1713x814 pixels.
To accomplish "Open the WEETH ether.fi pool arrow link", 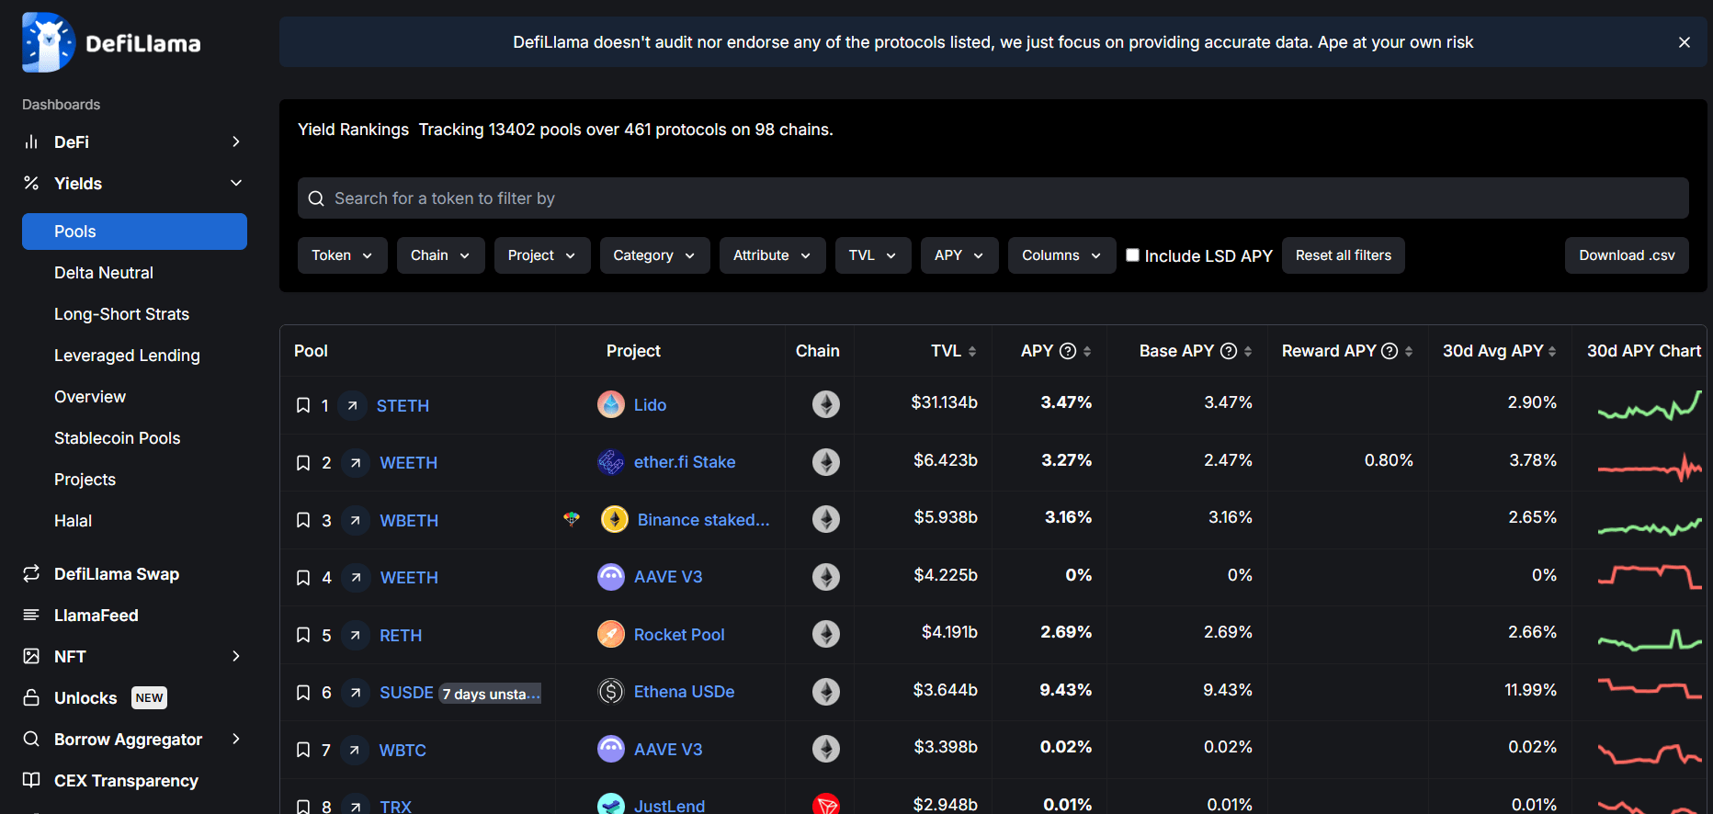I will coord(356,462).
